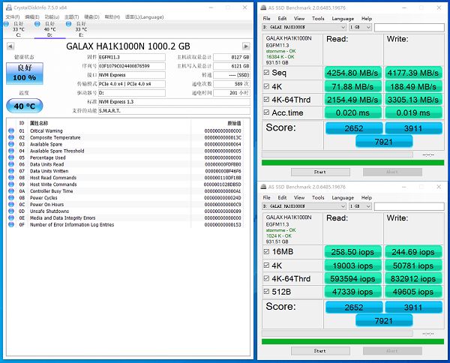Click green progress bar in lower AS SSD window

tap(352, 341)
